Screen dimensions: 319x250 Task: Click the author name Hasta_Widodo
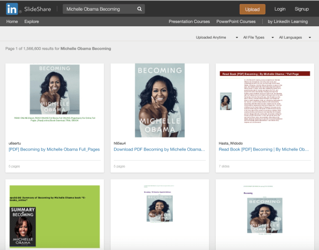click(231, 143)
